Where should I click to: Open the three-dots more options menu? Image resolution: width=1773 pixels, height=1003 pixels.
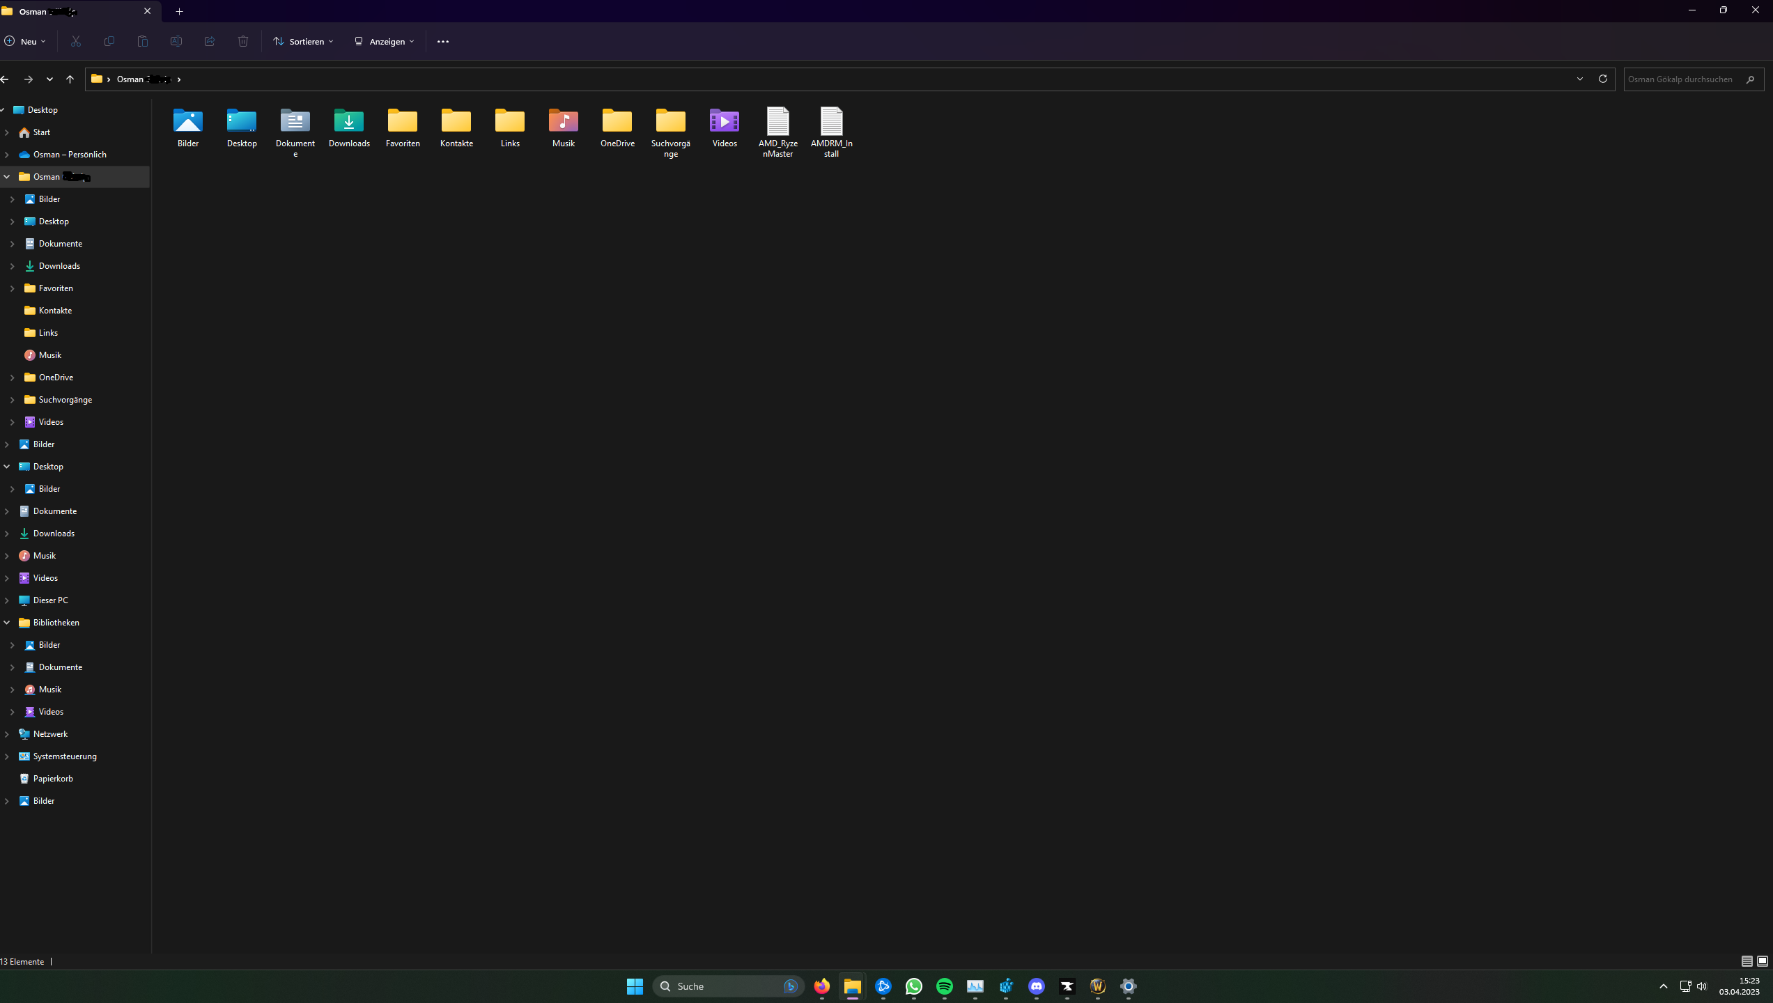[443, 42]
